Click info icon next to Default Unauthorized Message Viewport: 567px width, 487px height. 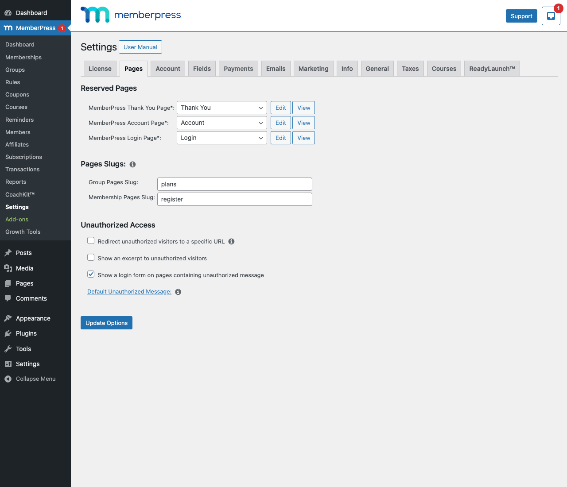pyautogui.click(x=178, y=292)
